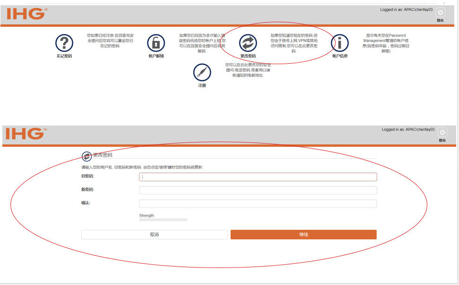
Task: Open 帐户信息 using the info icon
Action: pos(339,42)
